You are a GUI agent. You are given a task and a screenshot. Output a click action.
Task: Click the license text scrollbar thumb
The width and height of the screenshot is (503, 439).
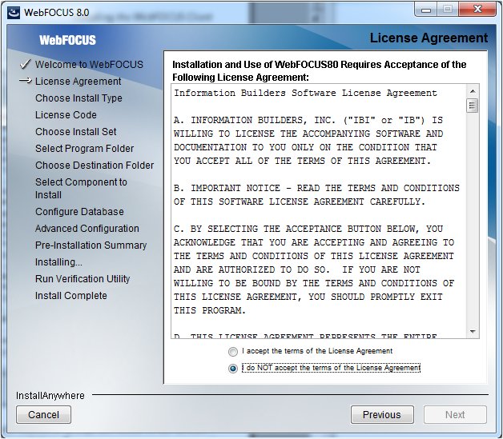pyautogui.click(x=473, y=106)
